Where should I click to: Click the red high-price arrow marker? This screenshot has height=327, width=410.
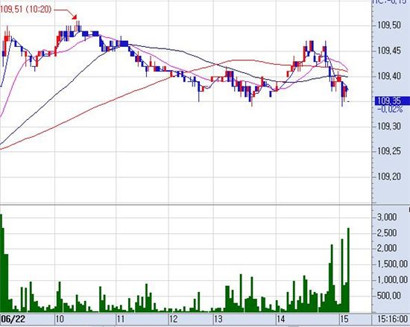[75, 17]
